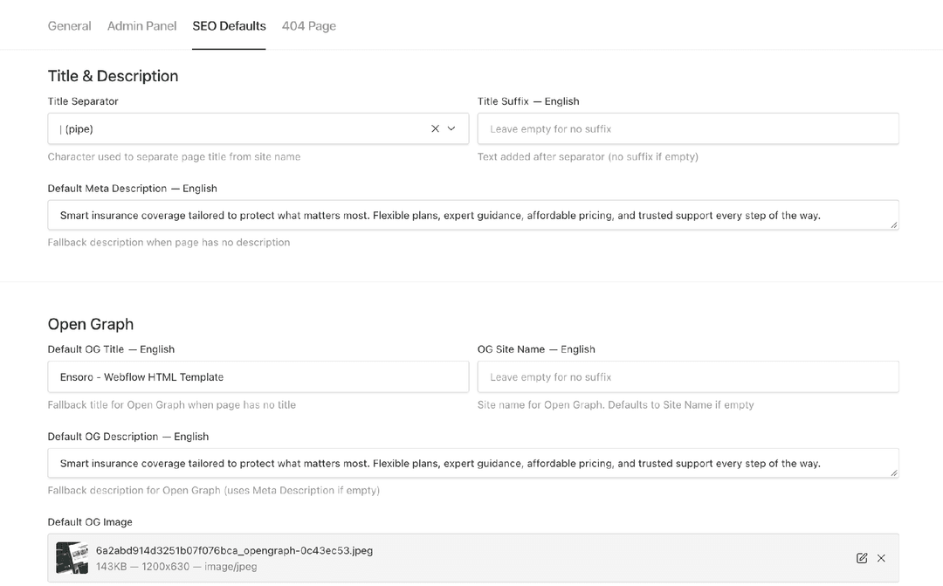
Task: Edit the Default OG Image file
Action: coord(862,558)
